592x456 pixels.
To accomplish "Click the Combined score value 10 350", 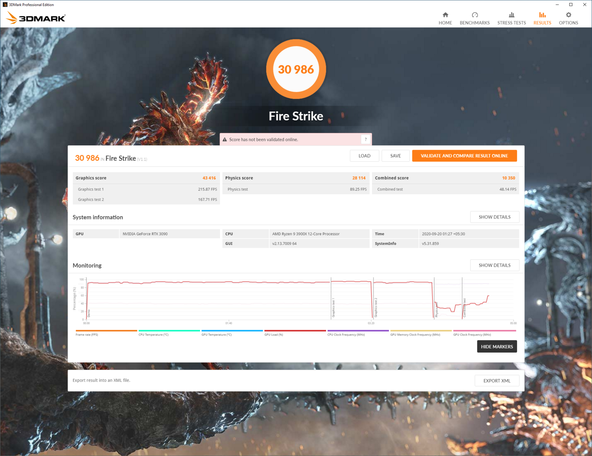I will pos(508,178).
